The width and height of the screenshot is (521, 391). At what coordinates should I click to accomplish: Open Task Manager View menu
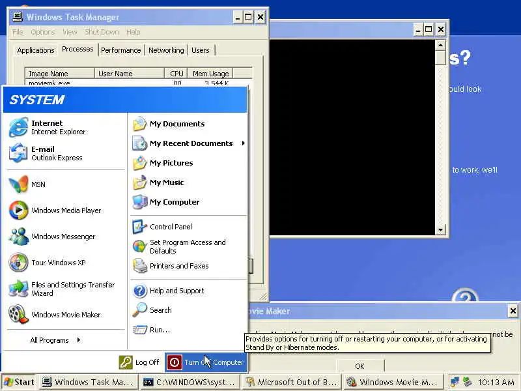(70, 32)
